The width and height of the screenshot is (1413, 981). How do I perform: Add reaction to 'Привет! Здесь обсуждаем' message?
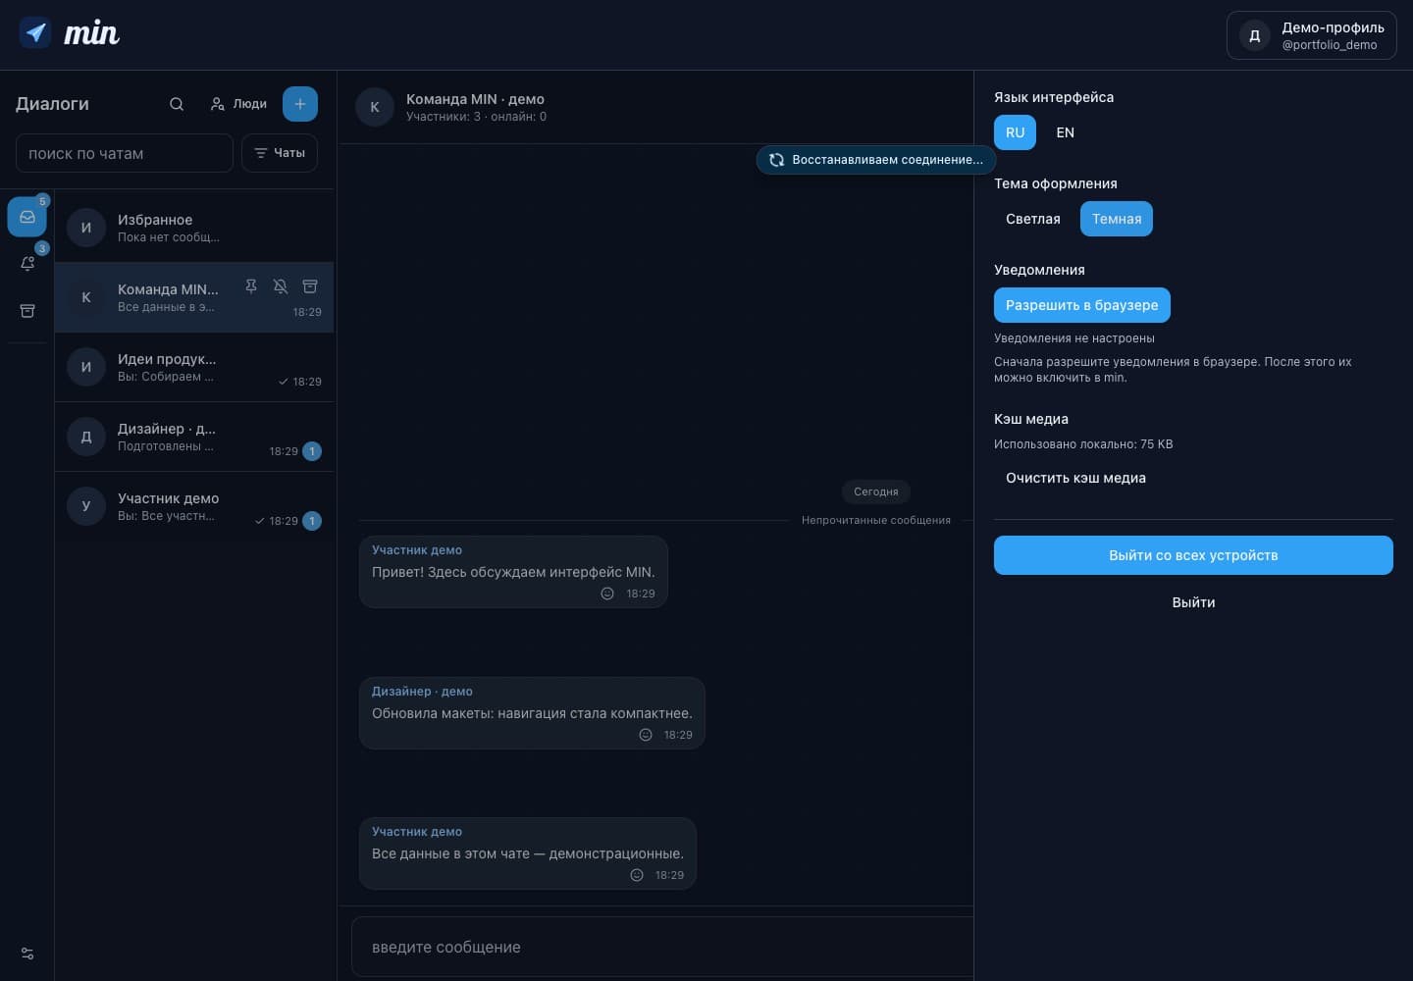(x=607, y=594)
